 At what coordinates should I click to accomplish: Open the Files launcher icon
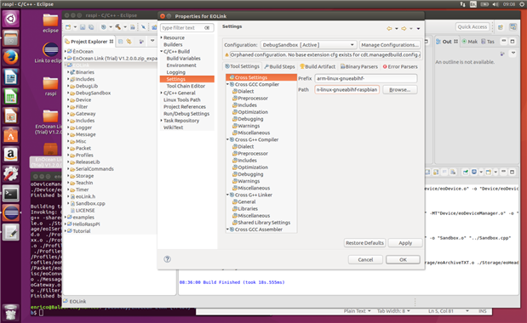[x=11, y=38]
